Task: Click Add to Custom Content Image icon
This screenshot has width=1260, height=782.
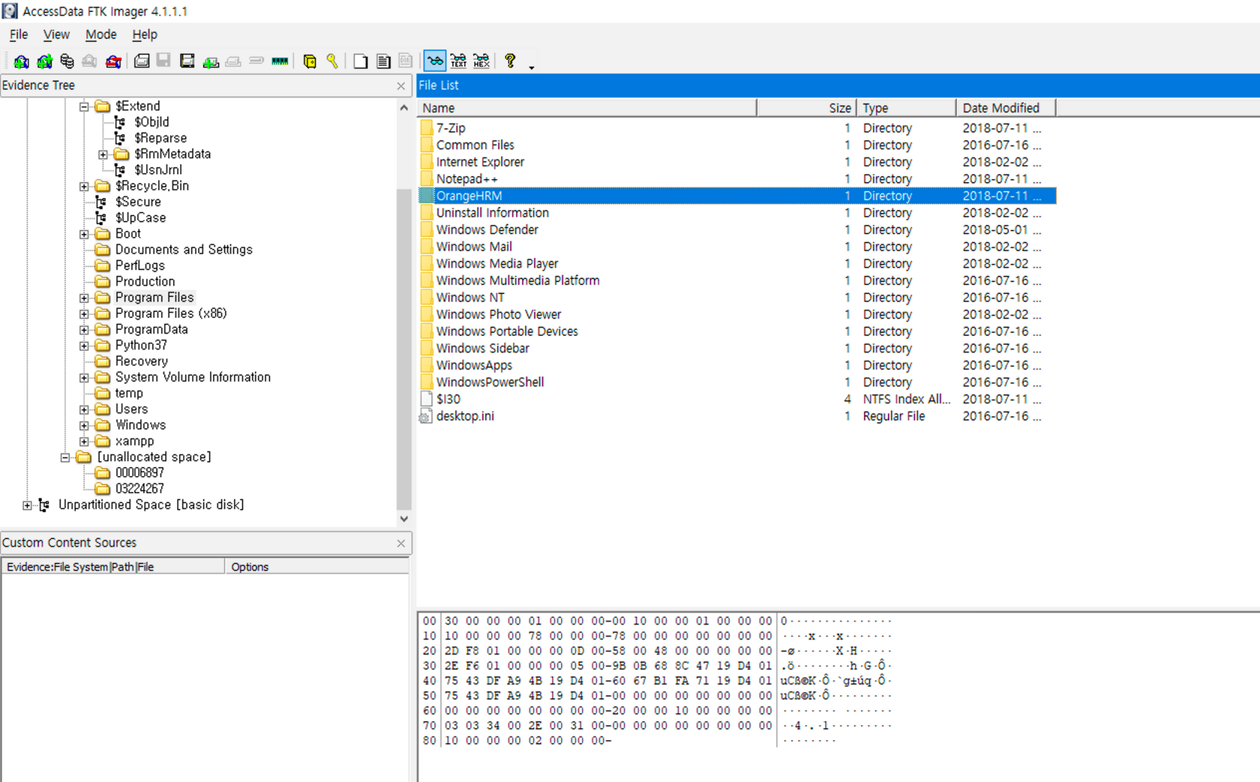Action: pos(211,61)
